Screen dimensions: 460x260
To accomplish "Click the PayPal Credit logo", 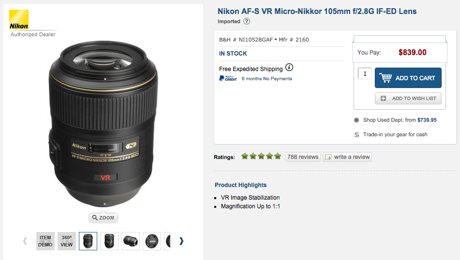I will tap(228, 78).
